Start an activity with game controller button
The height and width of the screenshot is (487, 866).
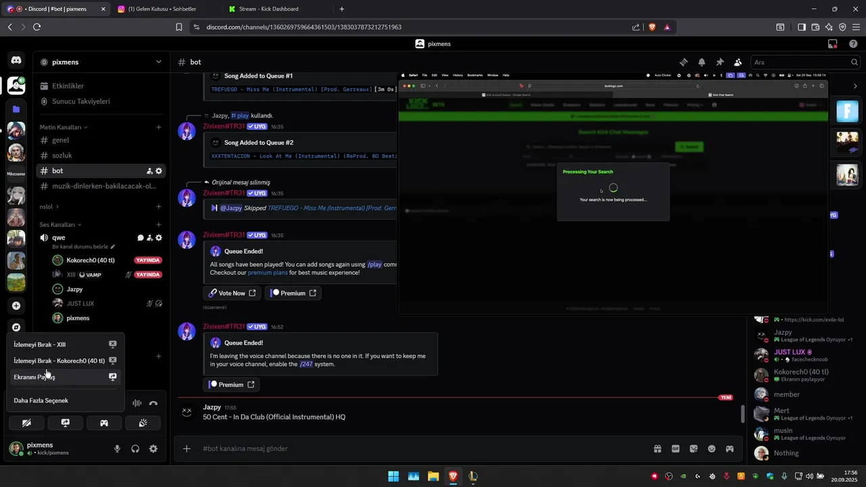pyautogui.click(x=104, y=423)
